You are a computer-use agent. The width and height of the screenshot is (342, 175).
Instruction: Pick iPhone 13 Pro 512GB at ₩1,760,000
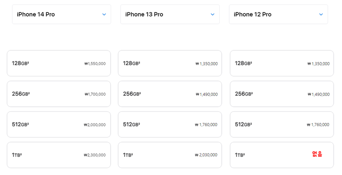tap(170, 124)
